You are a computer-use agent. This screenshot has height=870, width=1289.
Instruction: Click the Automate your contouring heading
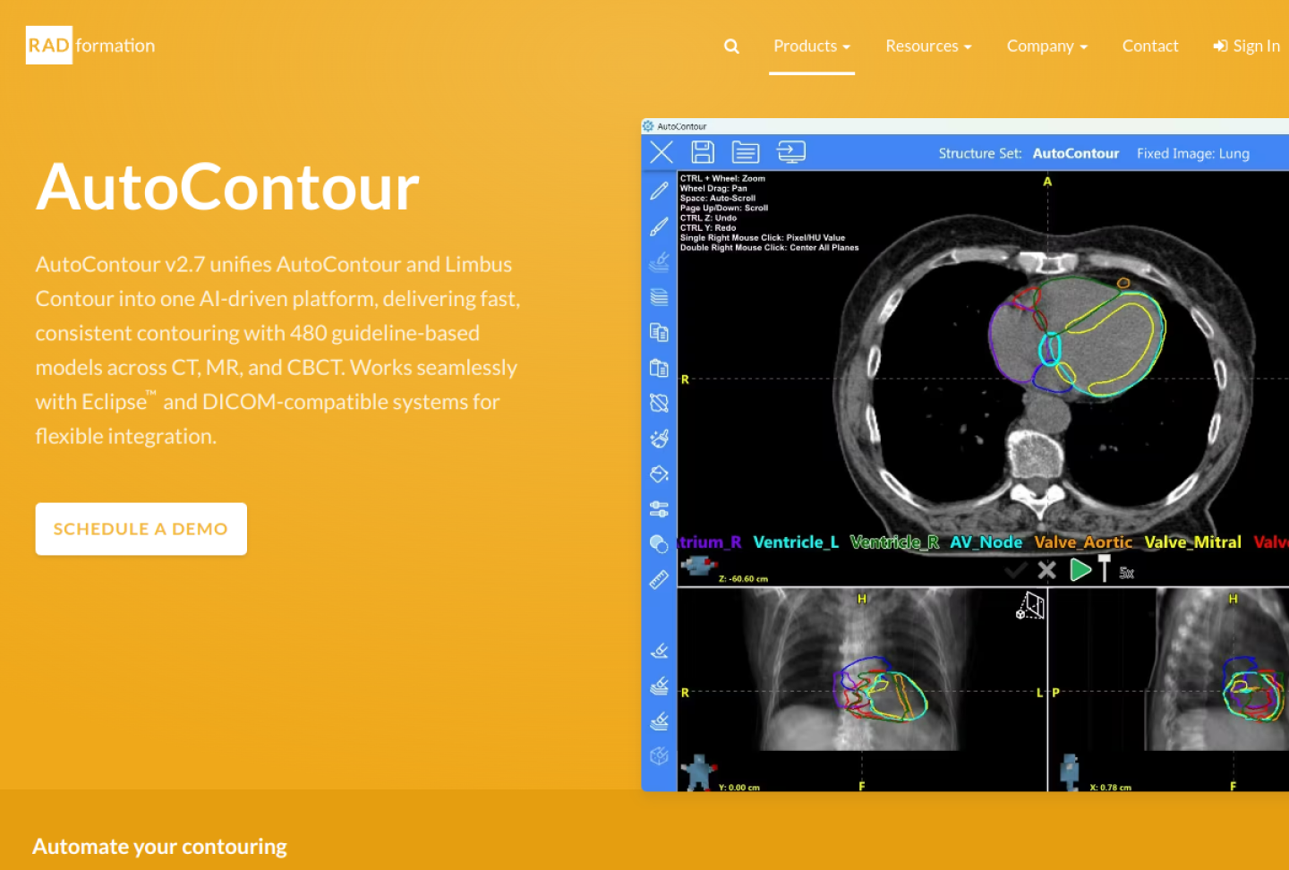coord(159,847)
